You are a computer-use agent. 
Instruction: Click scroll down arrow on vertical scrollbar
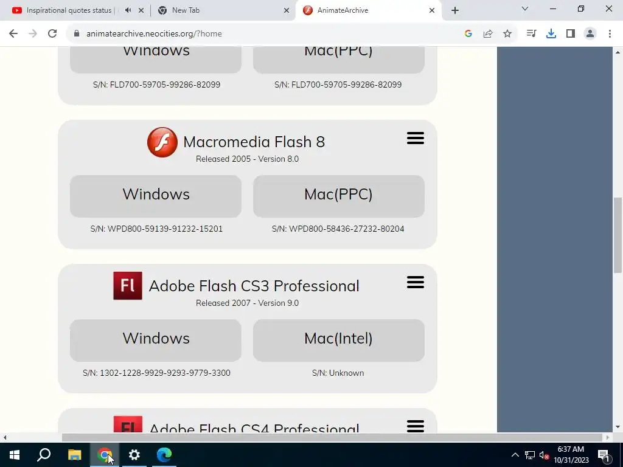pyautogui.click(x=618, y=427)
